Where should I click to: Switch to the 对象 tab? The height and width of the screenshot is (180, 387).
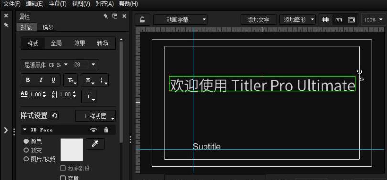click(26, 27)
